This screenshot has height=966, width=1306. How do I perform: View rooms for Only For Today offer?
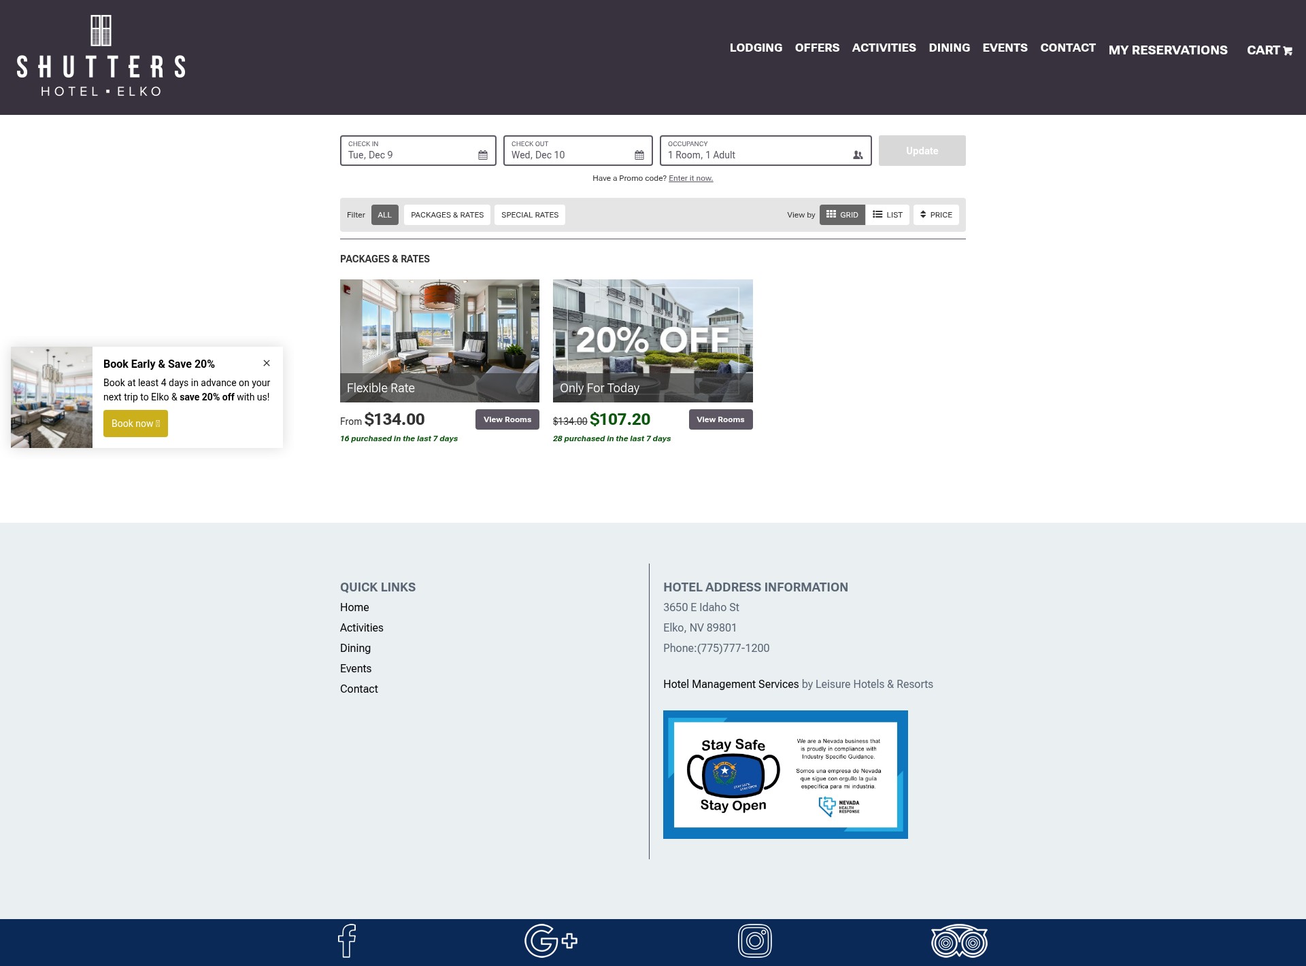[720, 419]
